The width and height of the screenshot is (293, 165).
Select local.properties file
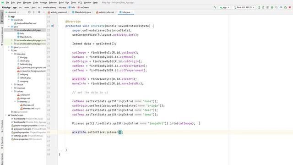click(27, 139)
